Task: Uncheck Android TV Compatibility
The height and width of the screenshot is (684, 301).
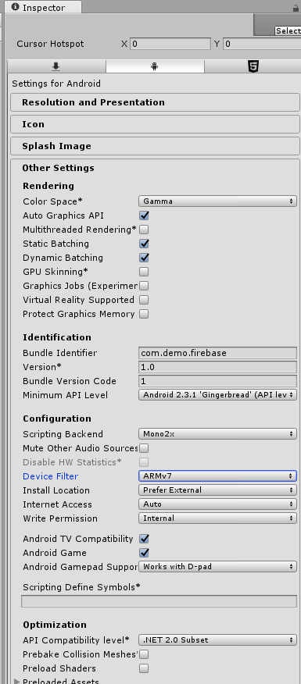Action: [144, 539]
